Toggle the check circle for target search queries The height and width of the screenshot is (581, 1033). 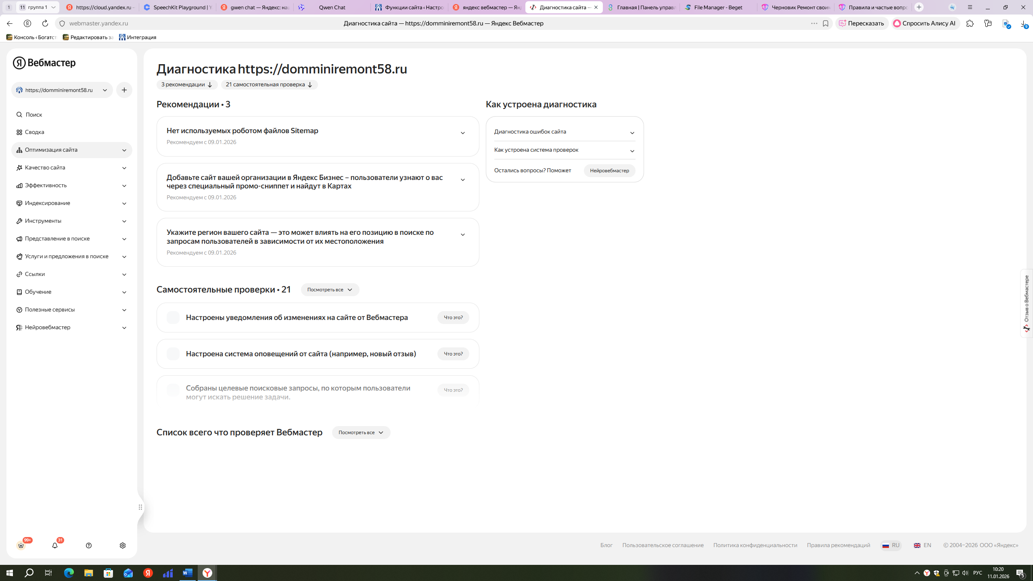point(173,390)
